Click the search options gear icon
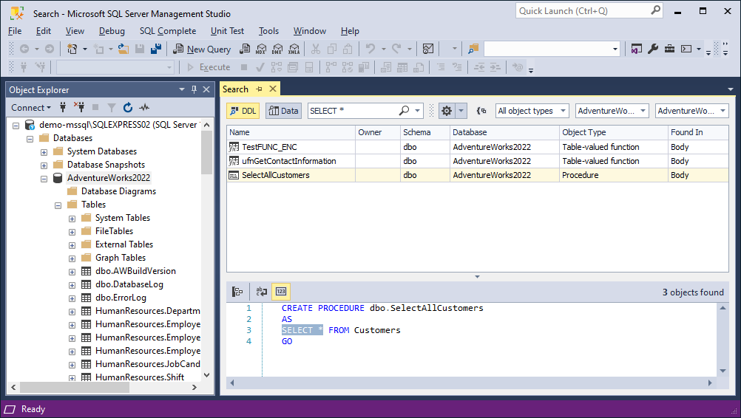Viewport: 741px width, 418px height. point(447,111)
